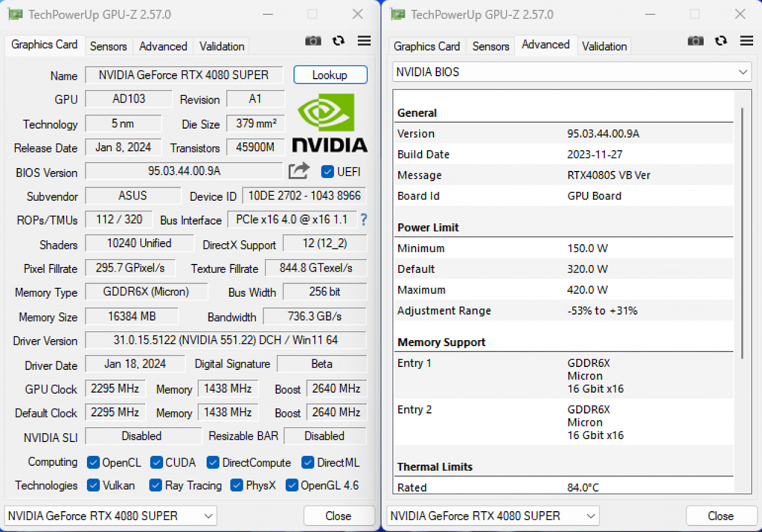Image resolution: width=762 pixels, height=532 pixels.
Task: Switch to Advanced tab in left window
Action: (x=163, y=46)
